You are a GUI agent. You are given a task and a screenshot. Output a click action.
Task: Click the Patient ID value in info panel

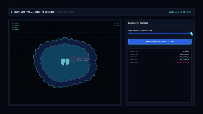coord(186,52)
